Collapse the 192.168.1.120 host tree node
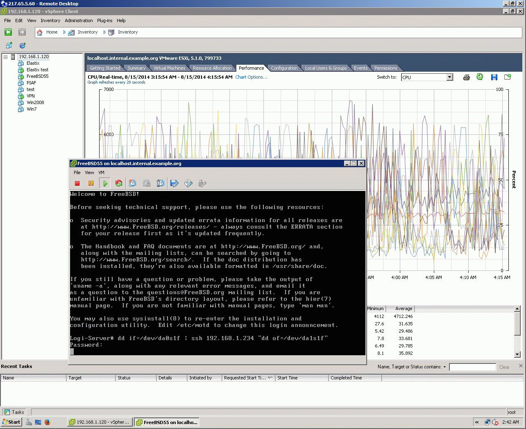526x429 pixels. coord(6,57)
